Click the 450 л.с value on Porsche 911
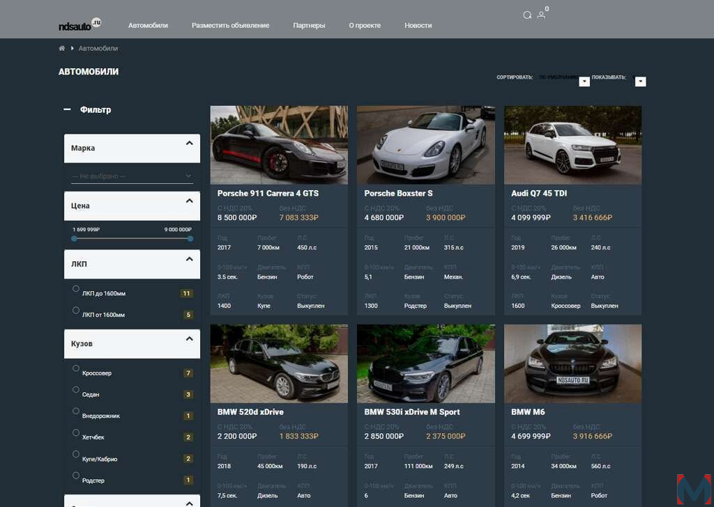The image size is (714, 507). click(307, 248)
